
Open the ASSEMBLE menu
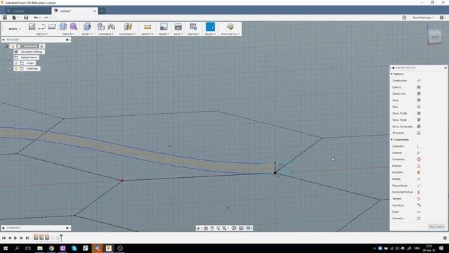pyautogui.click(x=106, y=34)
